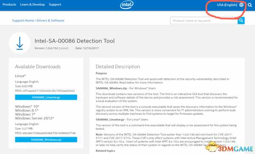Go to Support Home breadcrumb
The width and height of the screenshot is (255, 154).
(23, 21)
